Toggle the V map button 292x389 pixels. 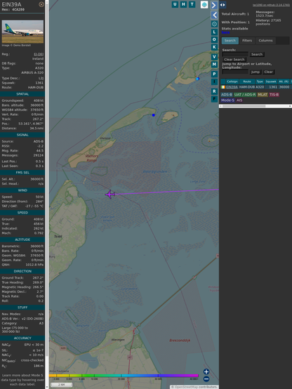[x=214, y=57]
